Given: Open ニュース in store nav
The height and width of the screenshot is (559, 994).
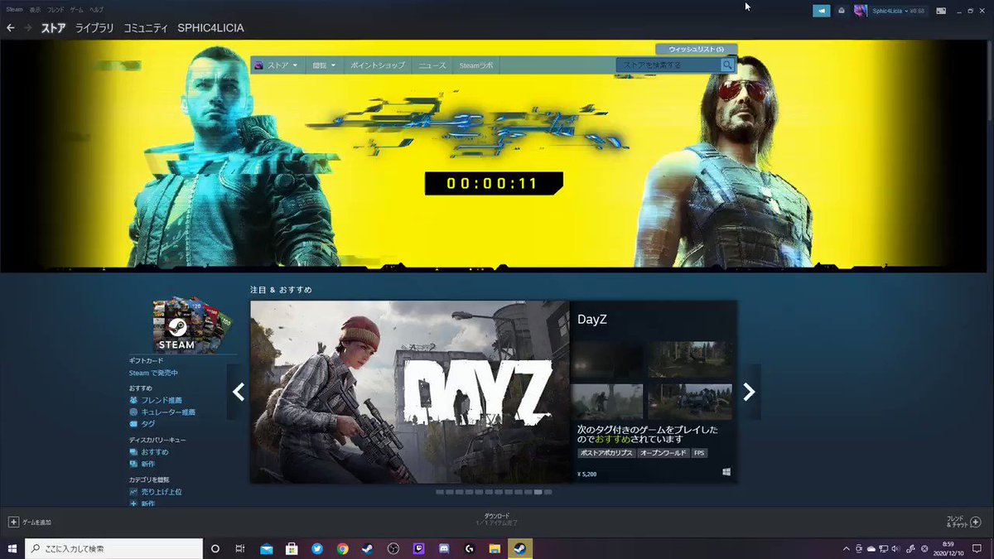Looking at the screenshot, I should 432,65.
